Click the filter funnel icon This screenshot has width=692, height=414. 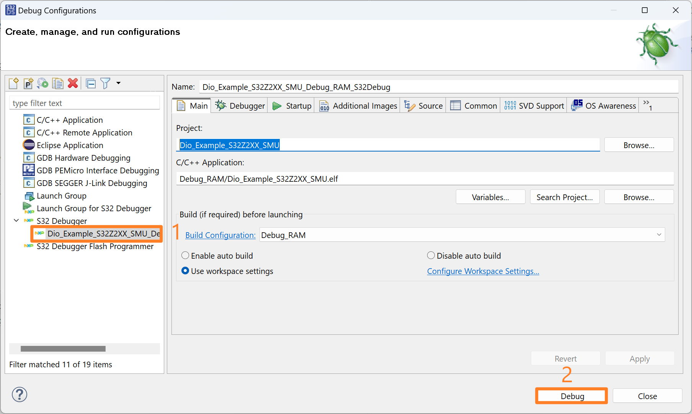[x=105, y=83]
